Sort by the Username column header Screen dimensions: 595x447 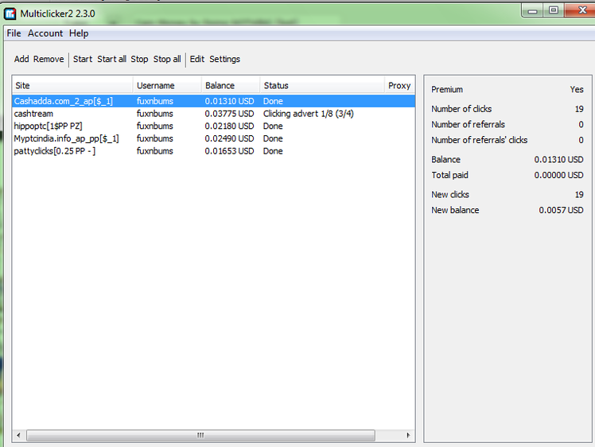click(x=167, y=85)
